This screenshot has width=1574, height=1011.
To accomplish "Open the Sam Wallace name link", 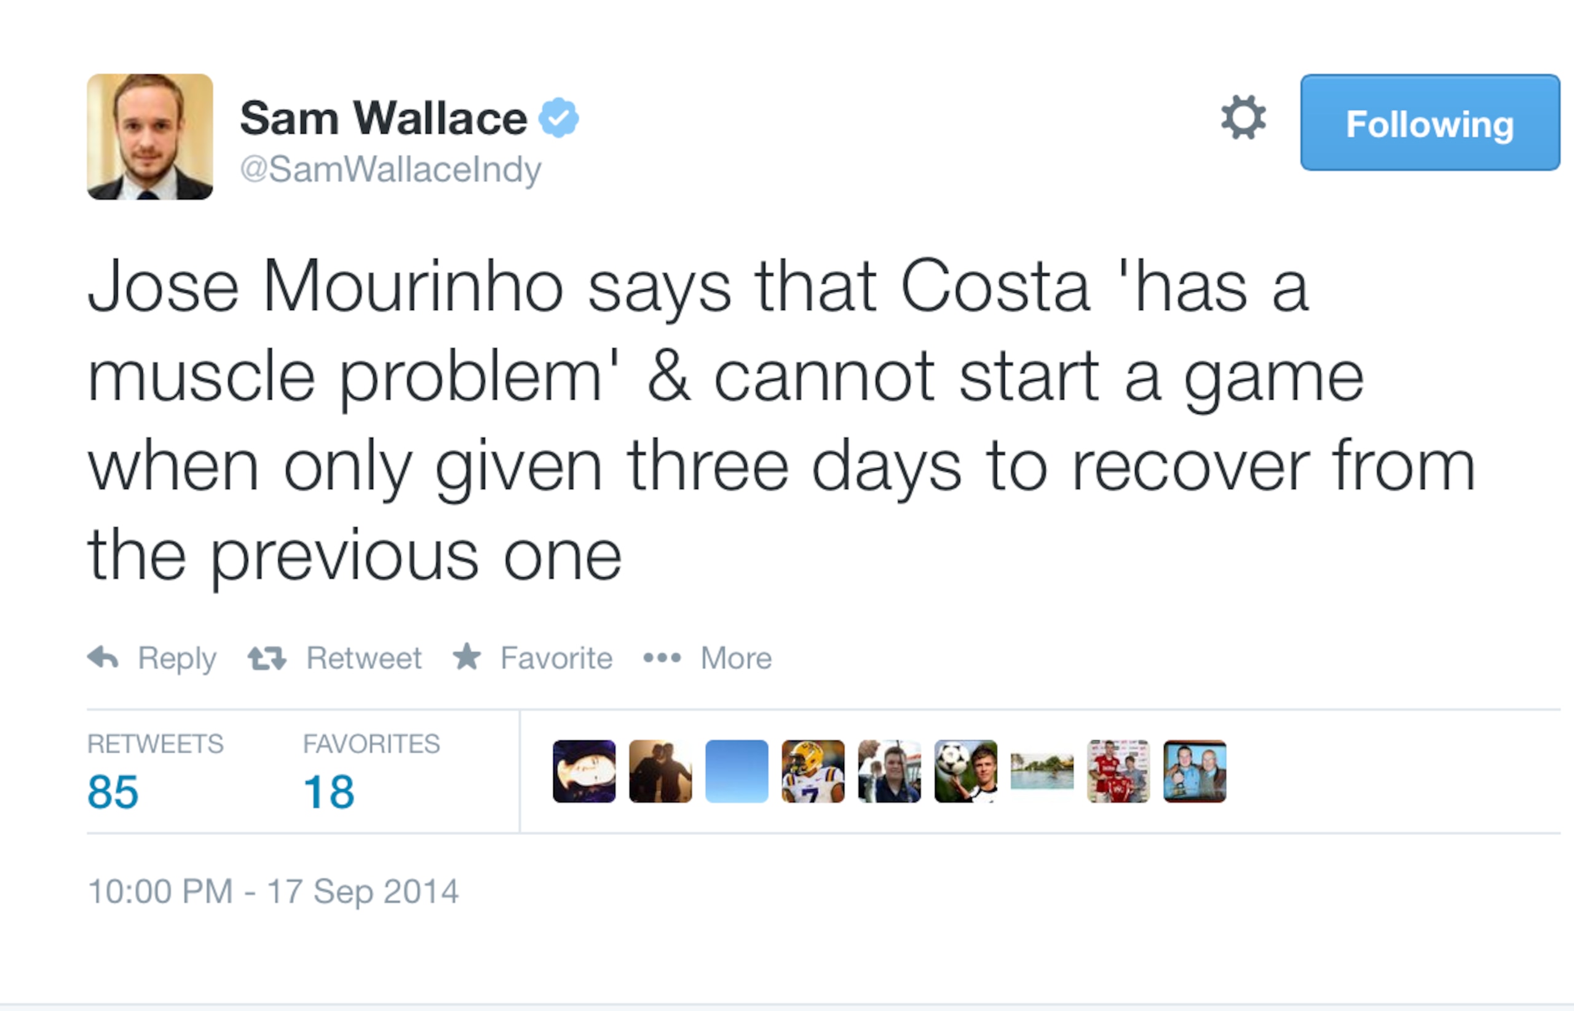I will click(384, 118).
